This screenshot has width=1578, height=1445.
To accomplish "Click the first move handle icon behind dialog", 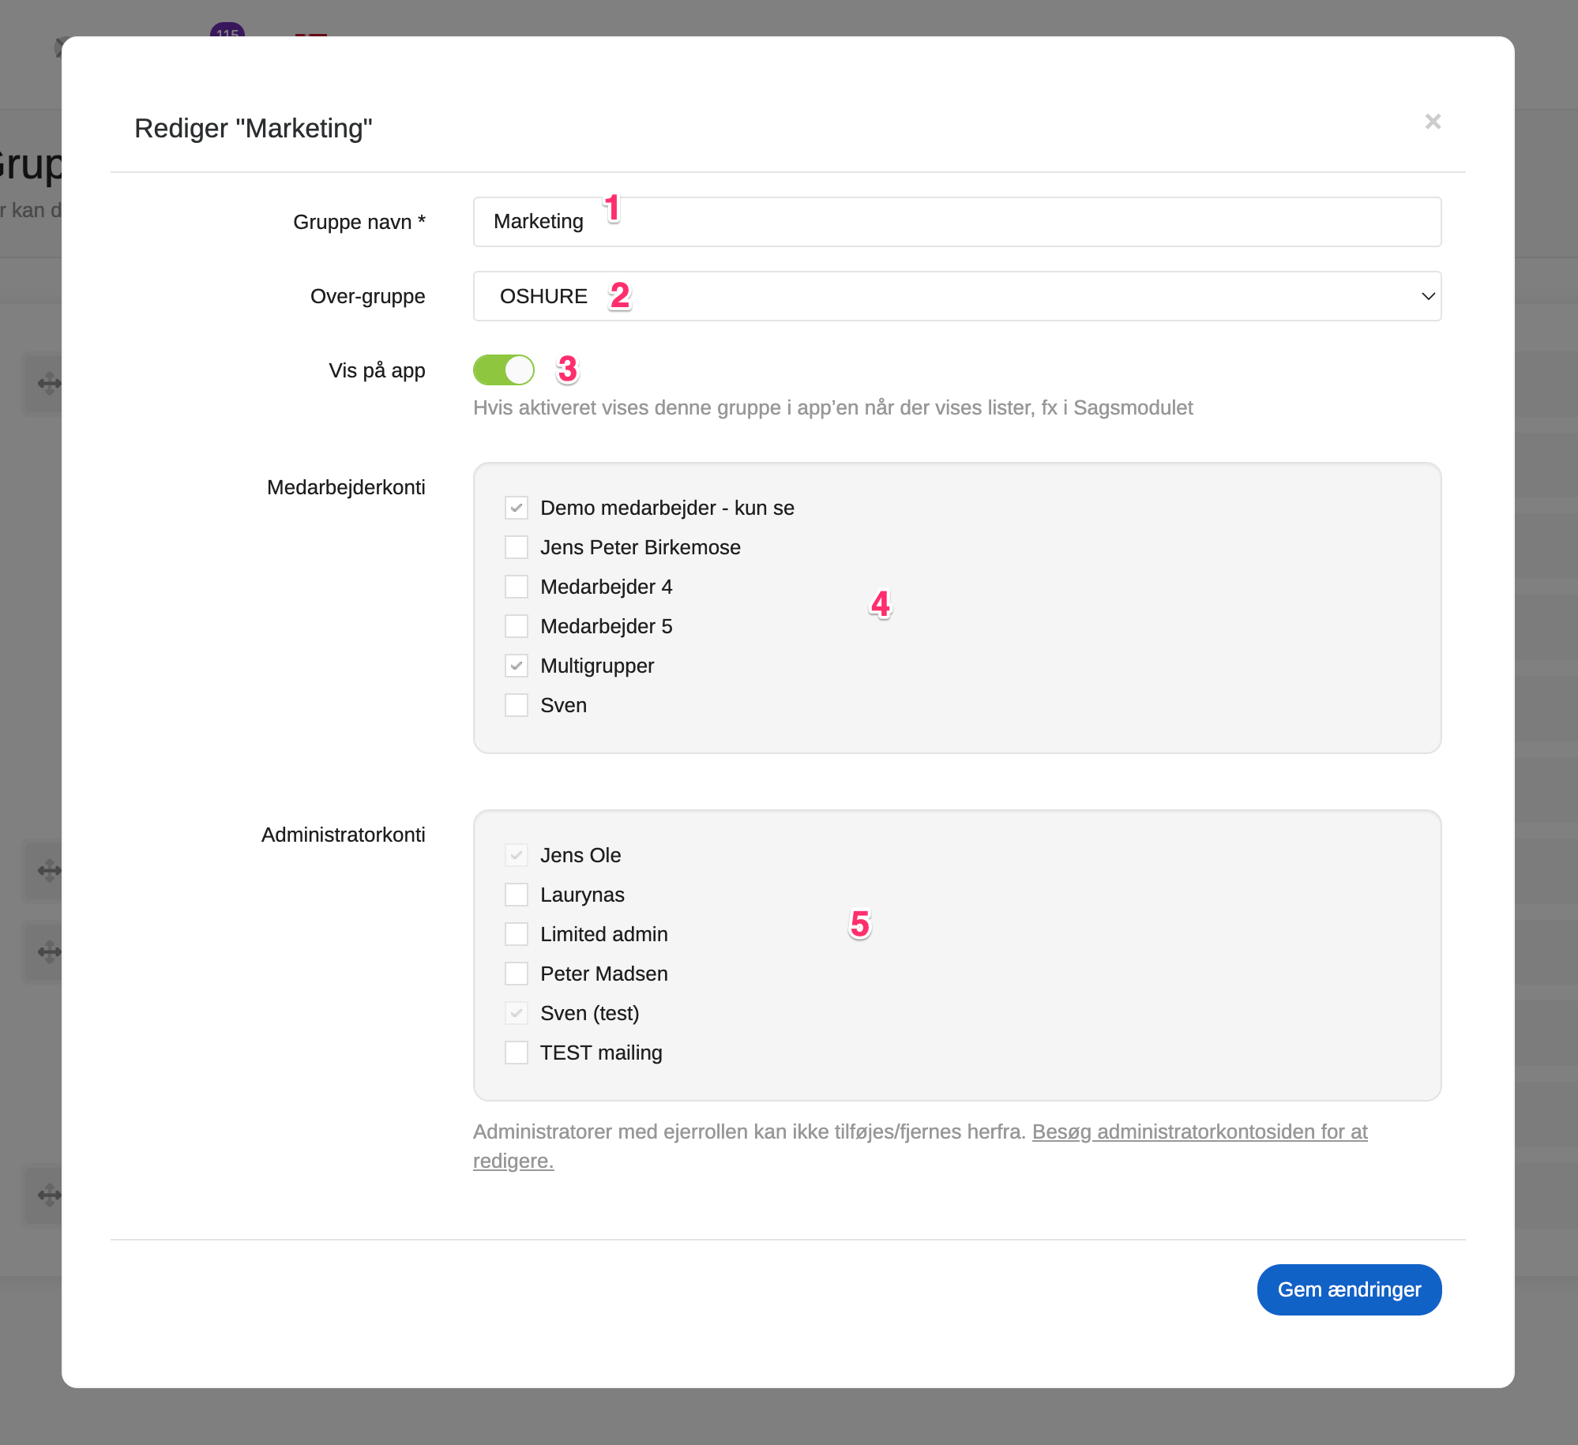I will pyautogui.click(x=48, y=384).
